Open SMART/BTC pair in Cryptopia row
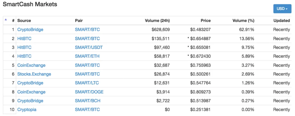295x116 pixels. [x=87, y=110]
